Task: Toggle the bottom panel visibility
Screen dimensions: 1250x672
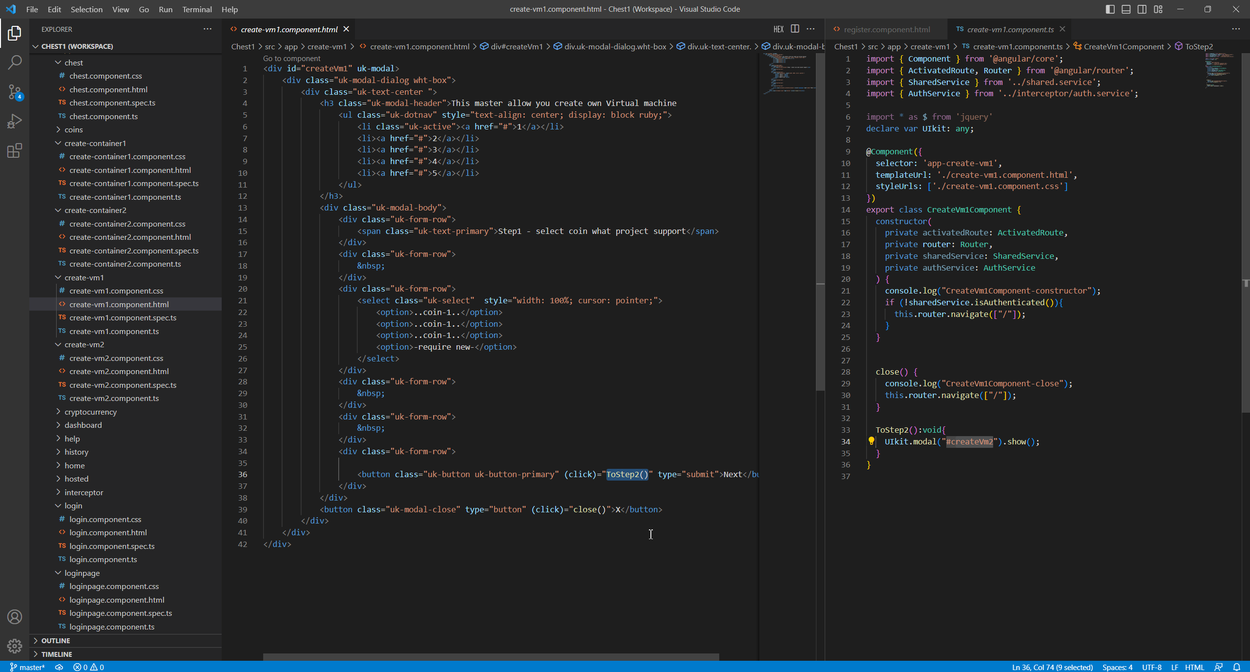Action: 1126,9
